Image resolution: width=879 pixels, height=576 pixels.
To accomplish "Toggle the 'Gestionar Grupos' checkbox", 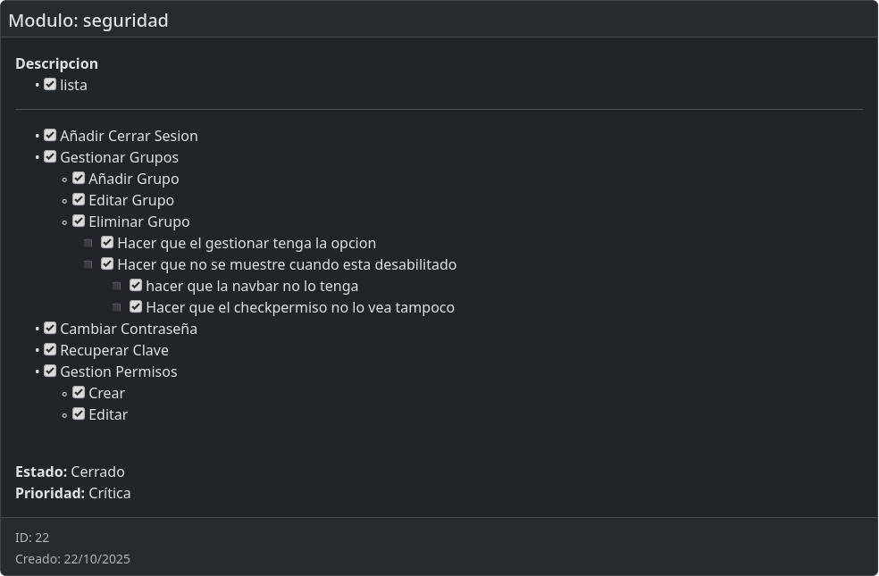I will point(50,157).
